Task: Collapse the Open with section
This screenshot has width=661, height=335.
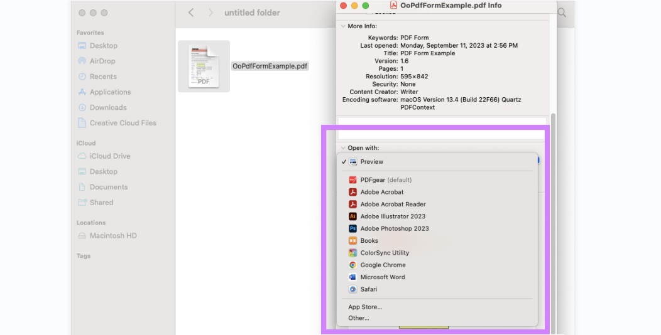Action: (x=343, y=148)
